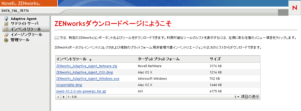Click the インベントリツール list icon
The height and width of the screenshot is (111, 301).
6,29
